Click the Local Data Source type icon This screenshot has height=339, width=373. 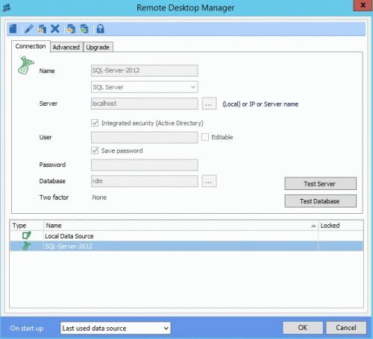[27, 235]
